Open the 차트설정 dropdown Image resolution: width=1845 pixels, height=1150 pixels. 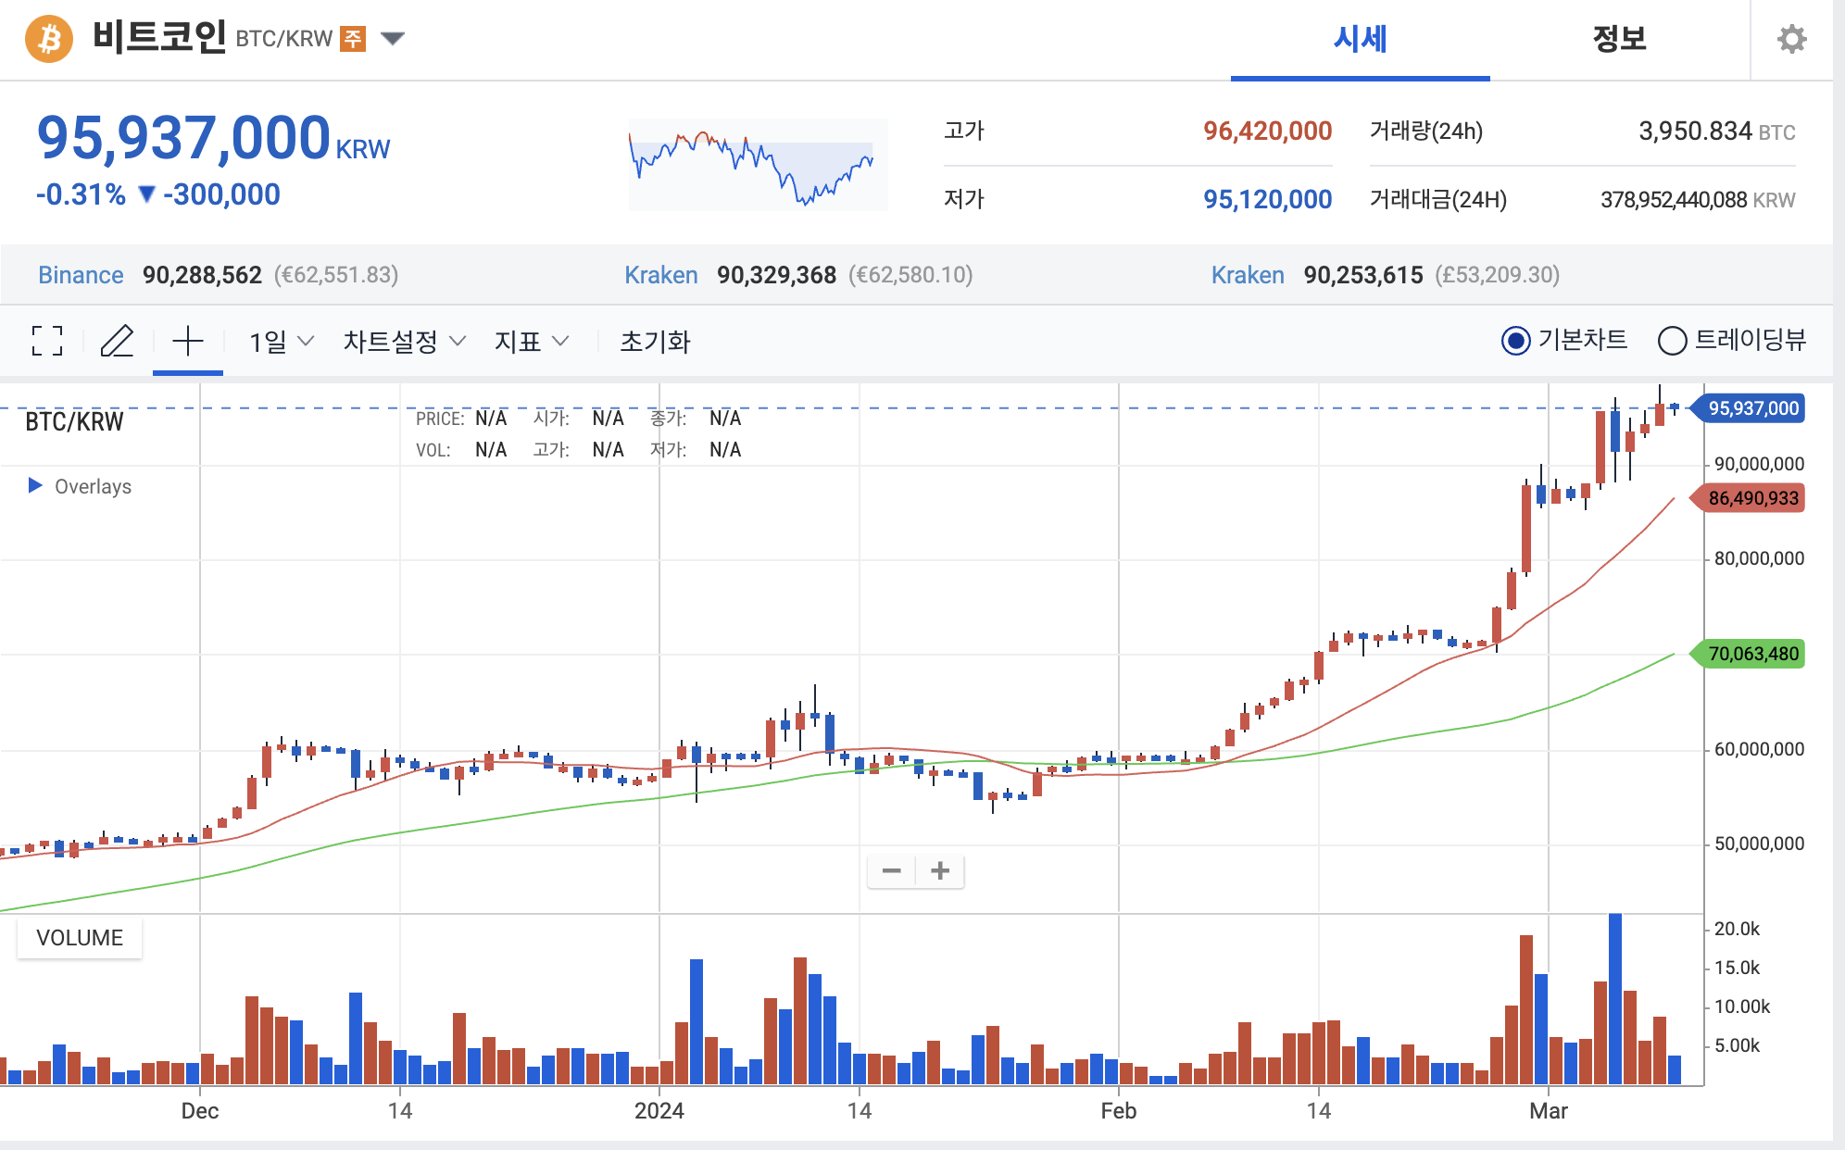click(x=404, y=342)
